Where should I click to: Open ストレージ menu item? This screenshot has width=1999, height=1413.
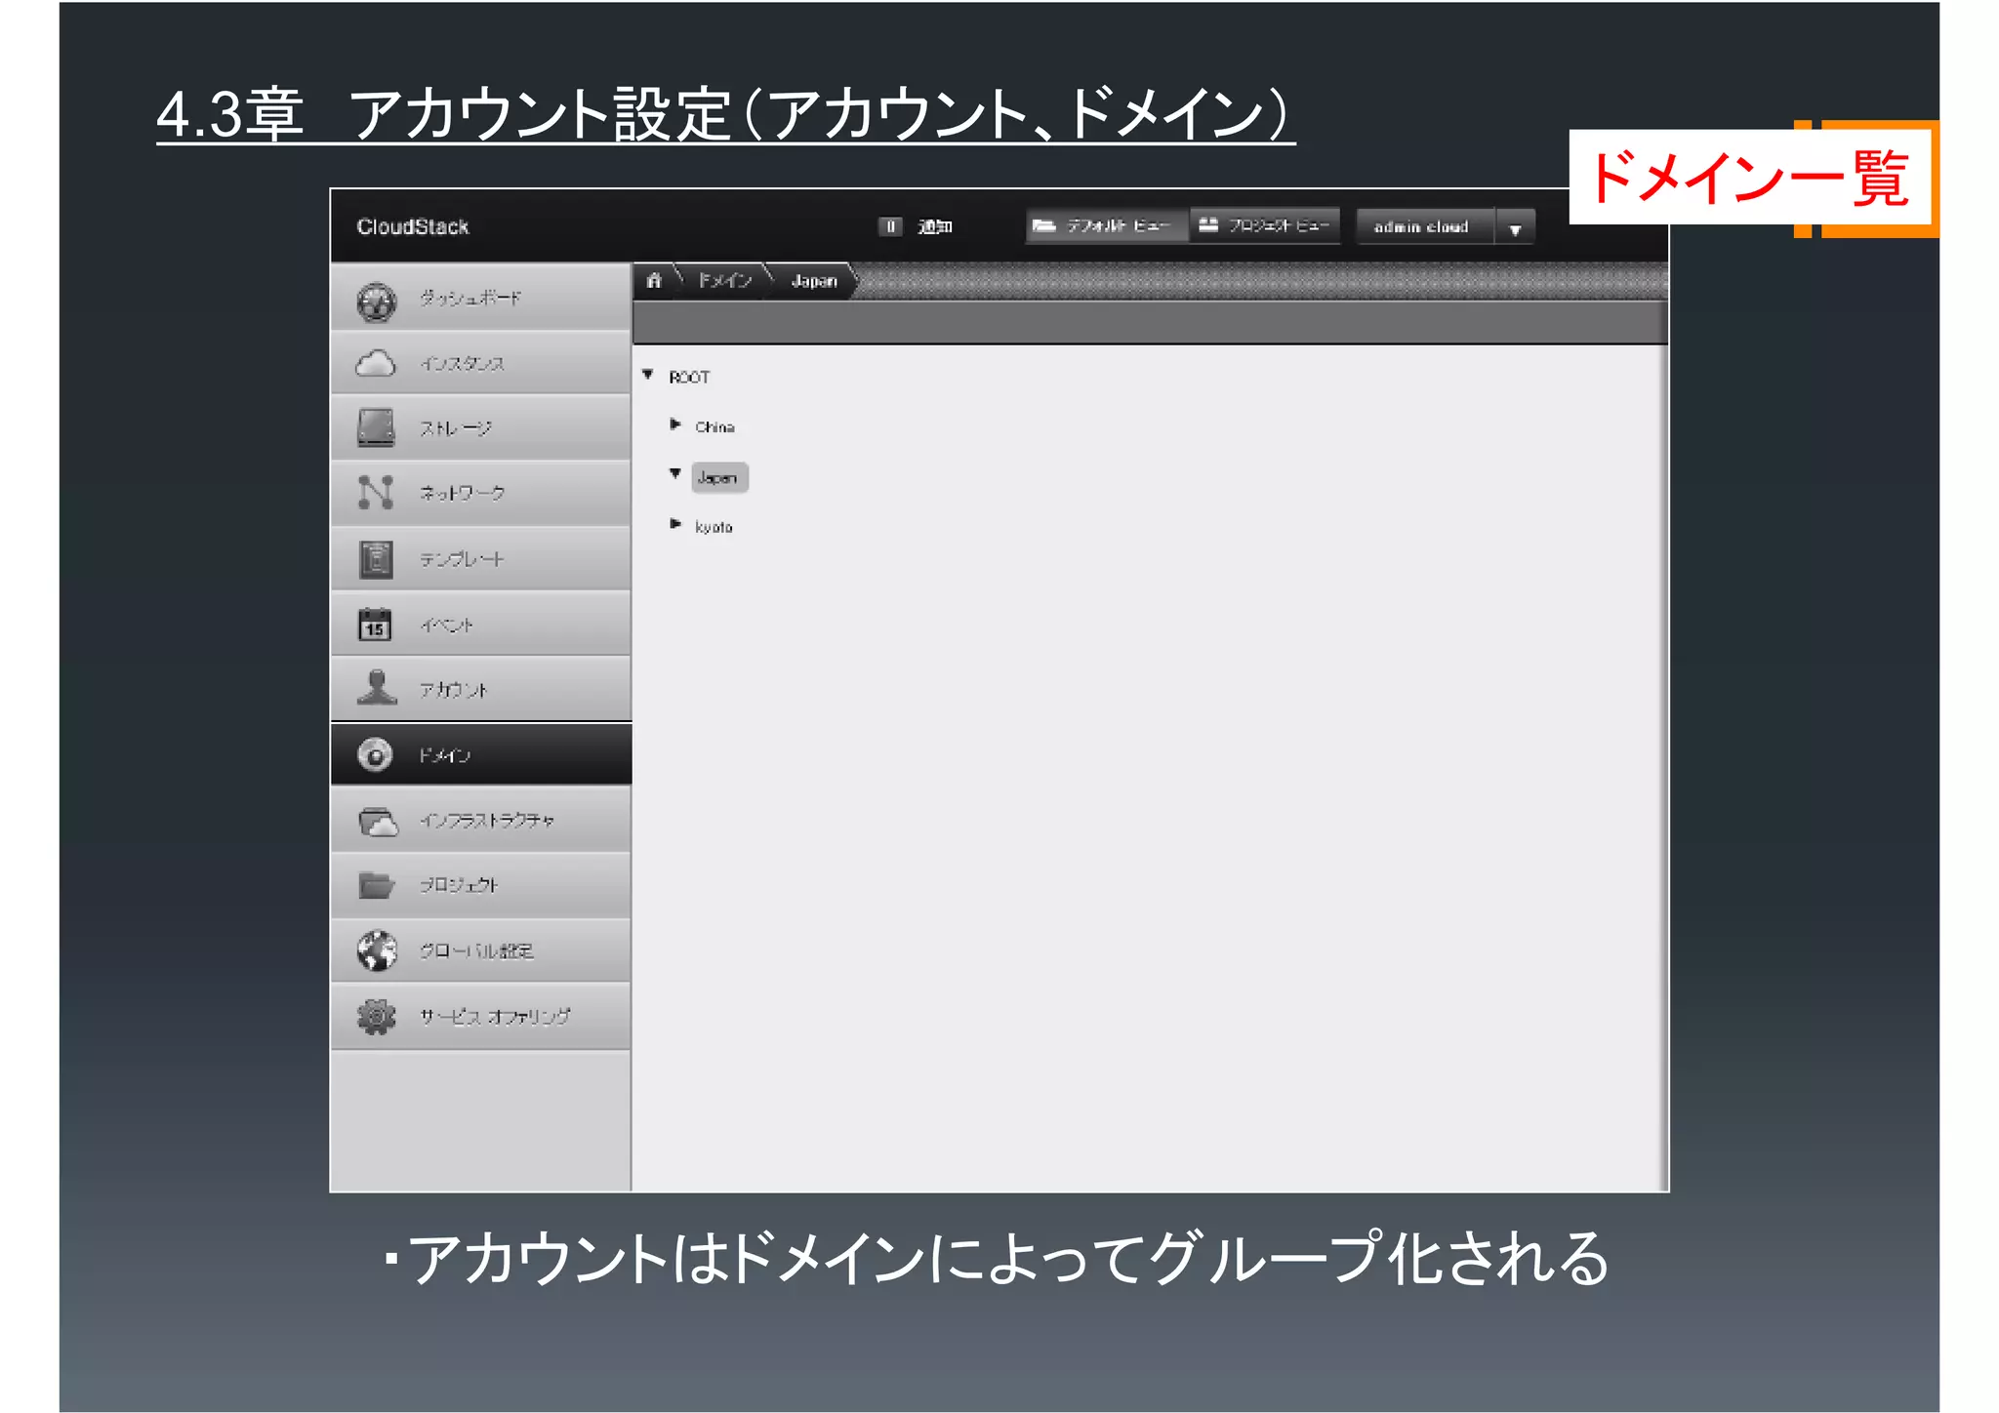(x=480, y=428)
